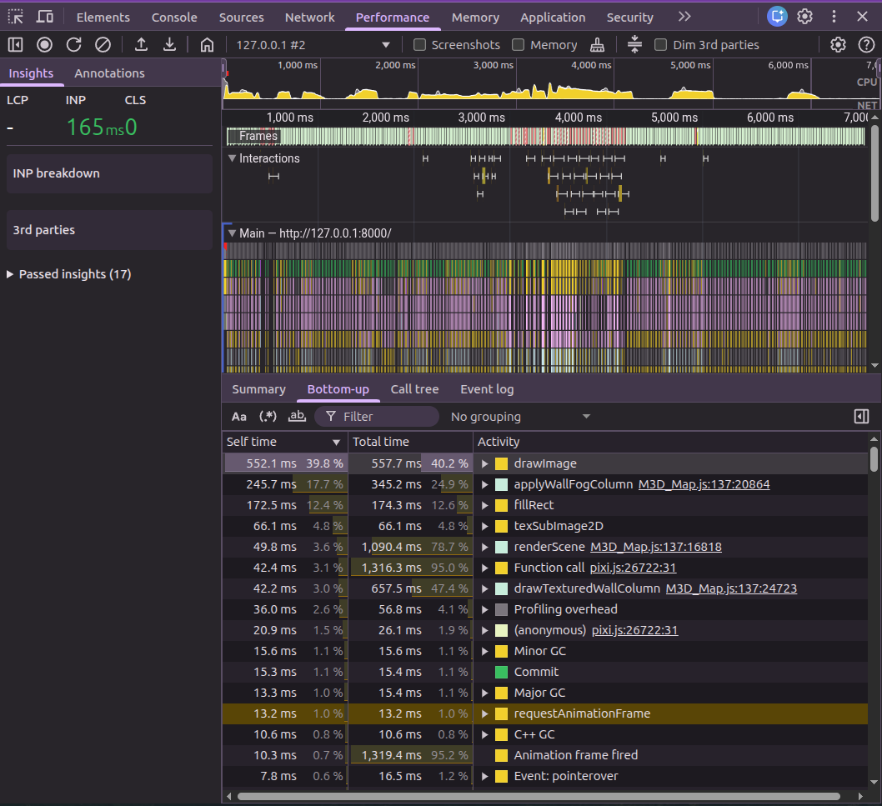Toggle the sidebar panel icon in Performance toolbar
Viewport: 882px width, 806px height.
(x=15, y=44)
